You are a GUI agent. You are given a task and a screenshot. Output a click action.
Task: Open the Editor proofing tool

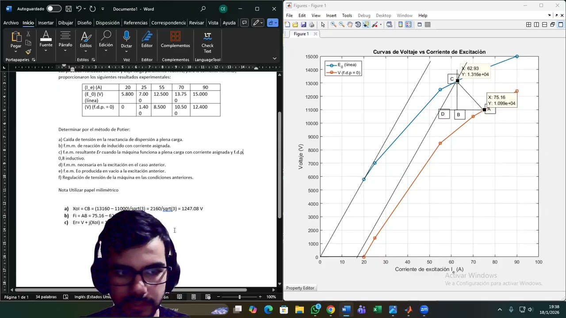[147, 40]
